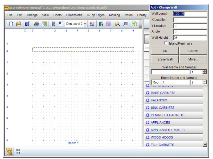Open the Dimensions menu
Image resolution: width=213 pixels, height=159 pixels.
pos(74,15)
